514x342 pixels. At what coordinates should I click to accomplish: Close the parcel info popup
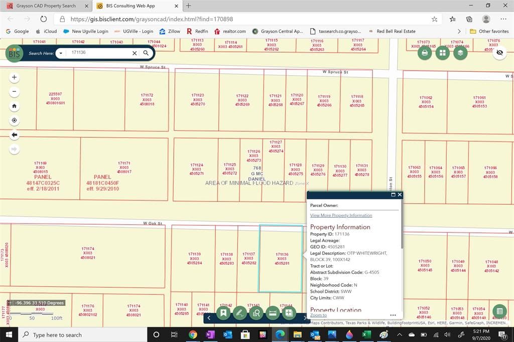coord(400,195)
